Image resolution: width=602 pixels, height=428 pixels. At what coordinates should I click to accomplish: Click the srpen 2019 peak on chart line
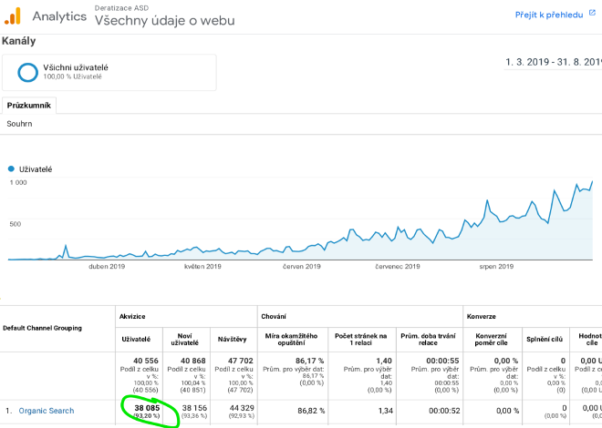pyautogui.click(x=592, y=182)
